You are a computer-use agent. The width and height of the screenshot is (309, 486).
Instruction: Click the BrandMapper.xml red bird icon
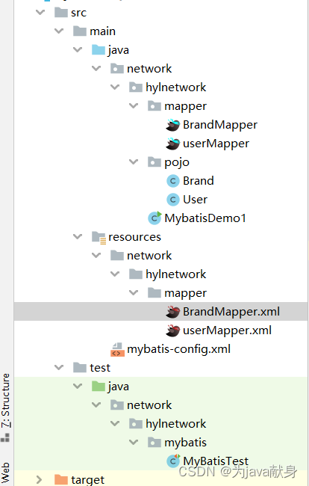point(173,312)
